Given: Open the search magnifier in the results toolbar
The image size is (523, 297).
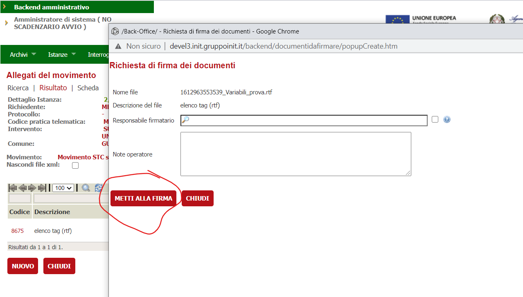Looking at the screenshot, I should [86, 188].
